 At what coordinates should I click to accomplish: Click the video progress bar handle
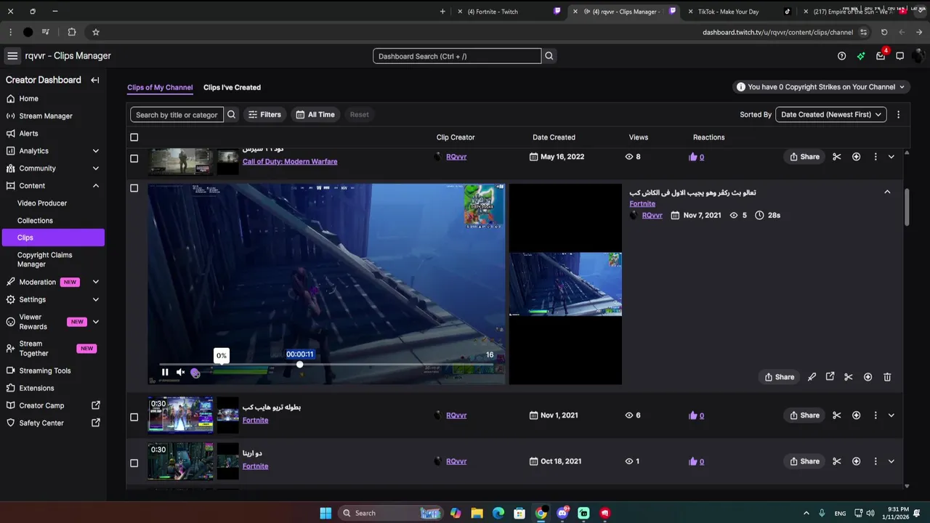coord(299,364)
